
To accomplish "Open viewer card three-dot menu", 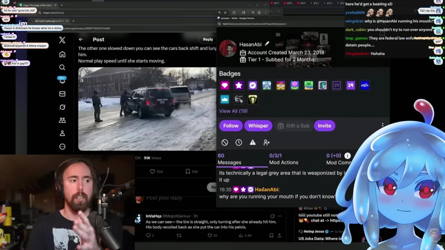I will 383,125.
